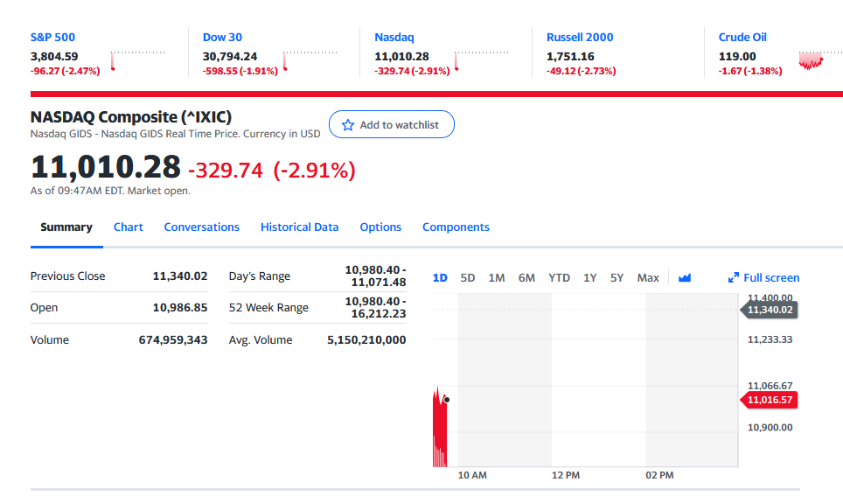This screenshot has height=496, width=843.
Task: Select the 1Y chart range
Action: point(589,277)
